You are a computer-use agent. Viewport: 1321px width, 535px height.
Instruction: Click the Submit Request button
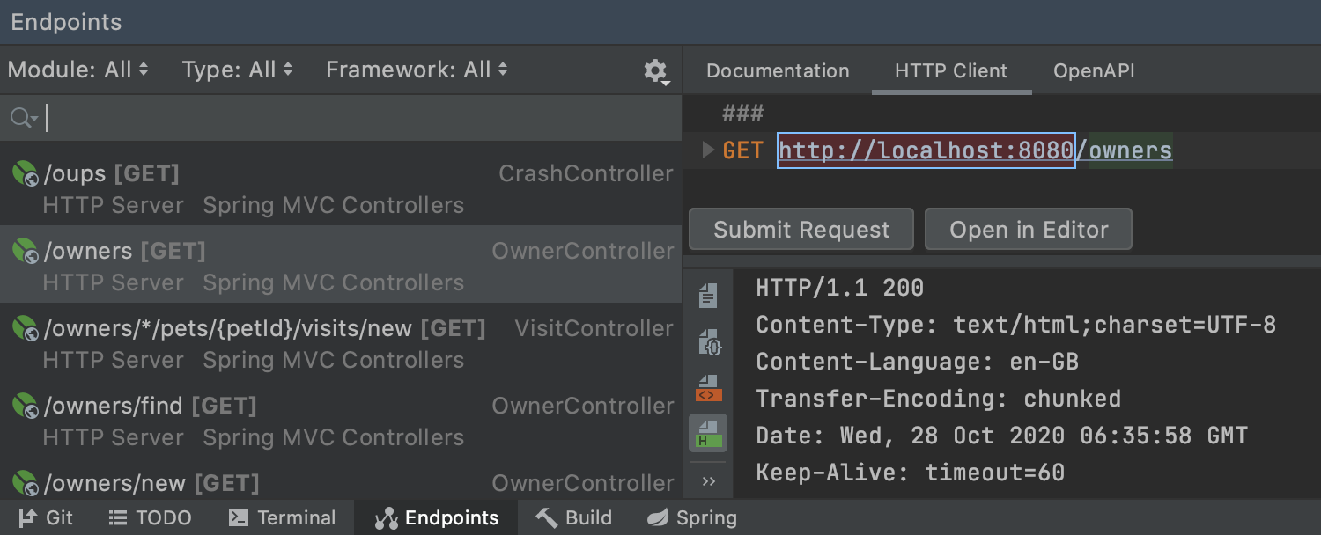801,230
